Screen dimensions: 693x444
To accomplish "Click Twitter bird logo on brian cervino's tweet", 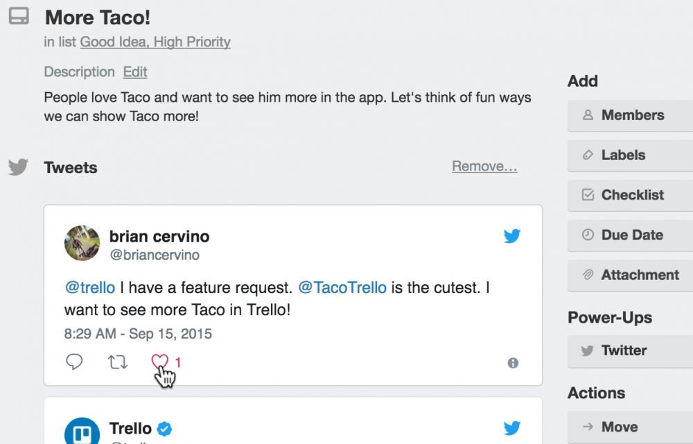I will point(512,237).
